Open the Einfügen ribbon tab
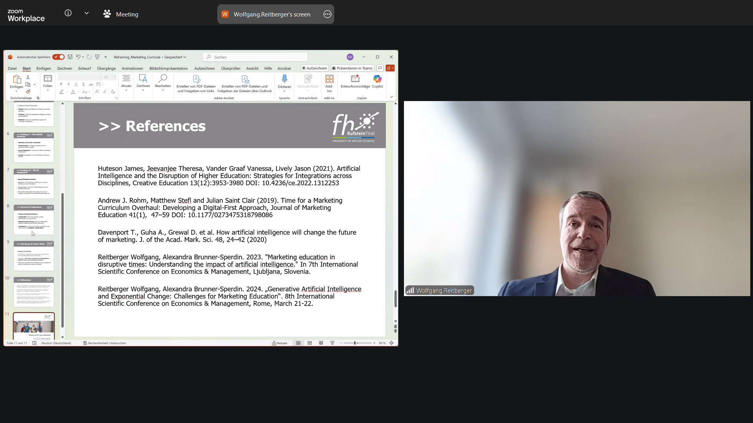 tap(44, 69)
